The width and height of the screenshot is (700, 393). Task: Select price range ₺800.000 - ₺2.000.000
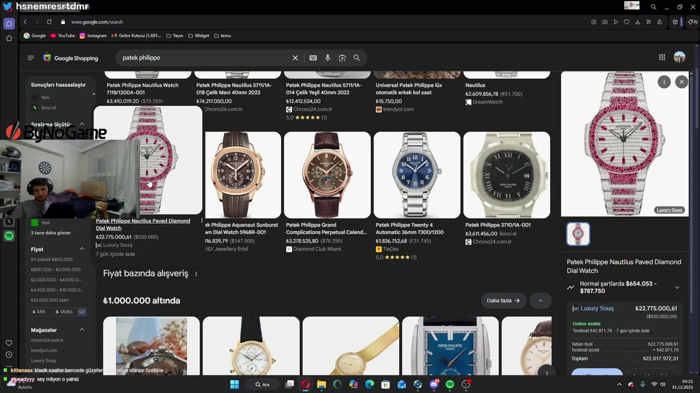(55, 270)
